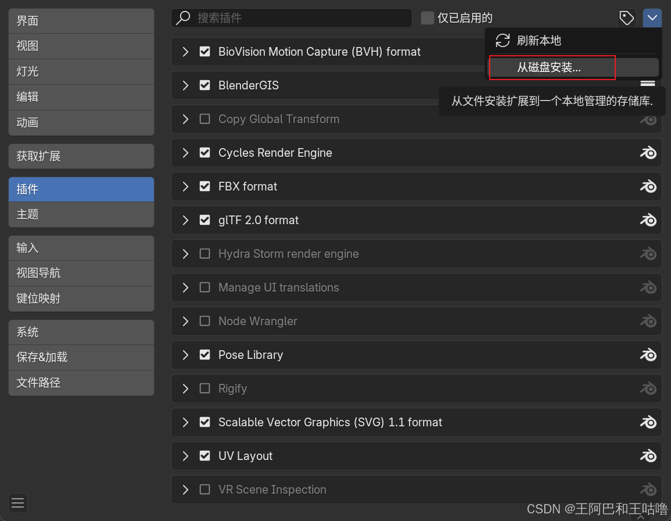Image resolution: width=671 pixels, height=521 pixels.
Task: Click Blender logo icon on SVG format row
Action: 648,422
